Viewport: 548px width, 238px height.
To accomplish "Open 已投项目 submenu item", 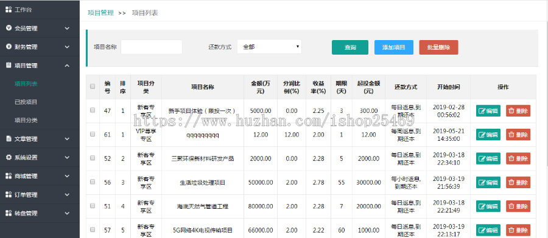I will pos(26,102).
